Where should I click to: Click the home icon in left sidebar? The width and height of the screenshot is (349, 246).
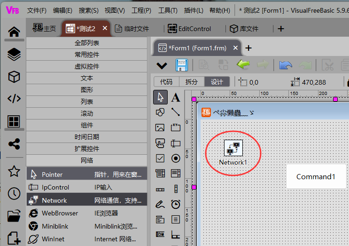pos(14,32)
